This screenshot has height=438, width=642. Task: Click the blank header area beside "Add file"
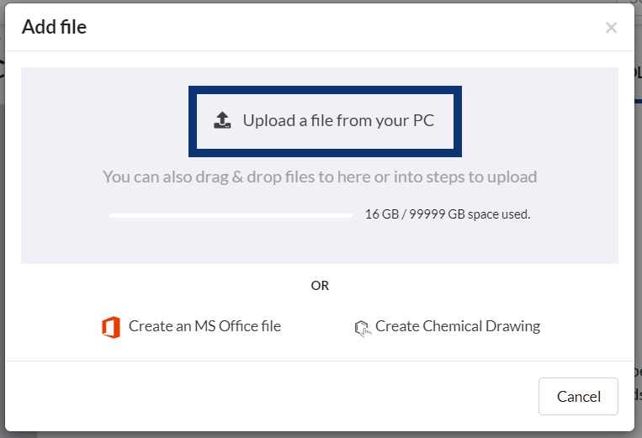tap(337, 27)
